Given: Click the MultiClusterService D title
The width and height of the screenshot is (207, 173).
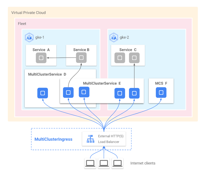Looking at the screenshot, I should [47, 74].
